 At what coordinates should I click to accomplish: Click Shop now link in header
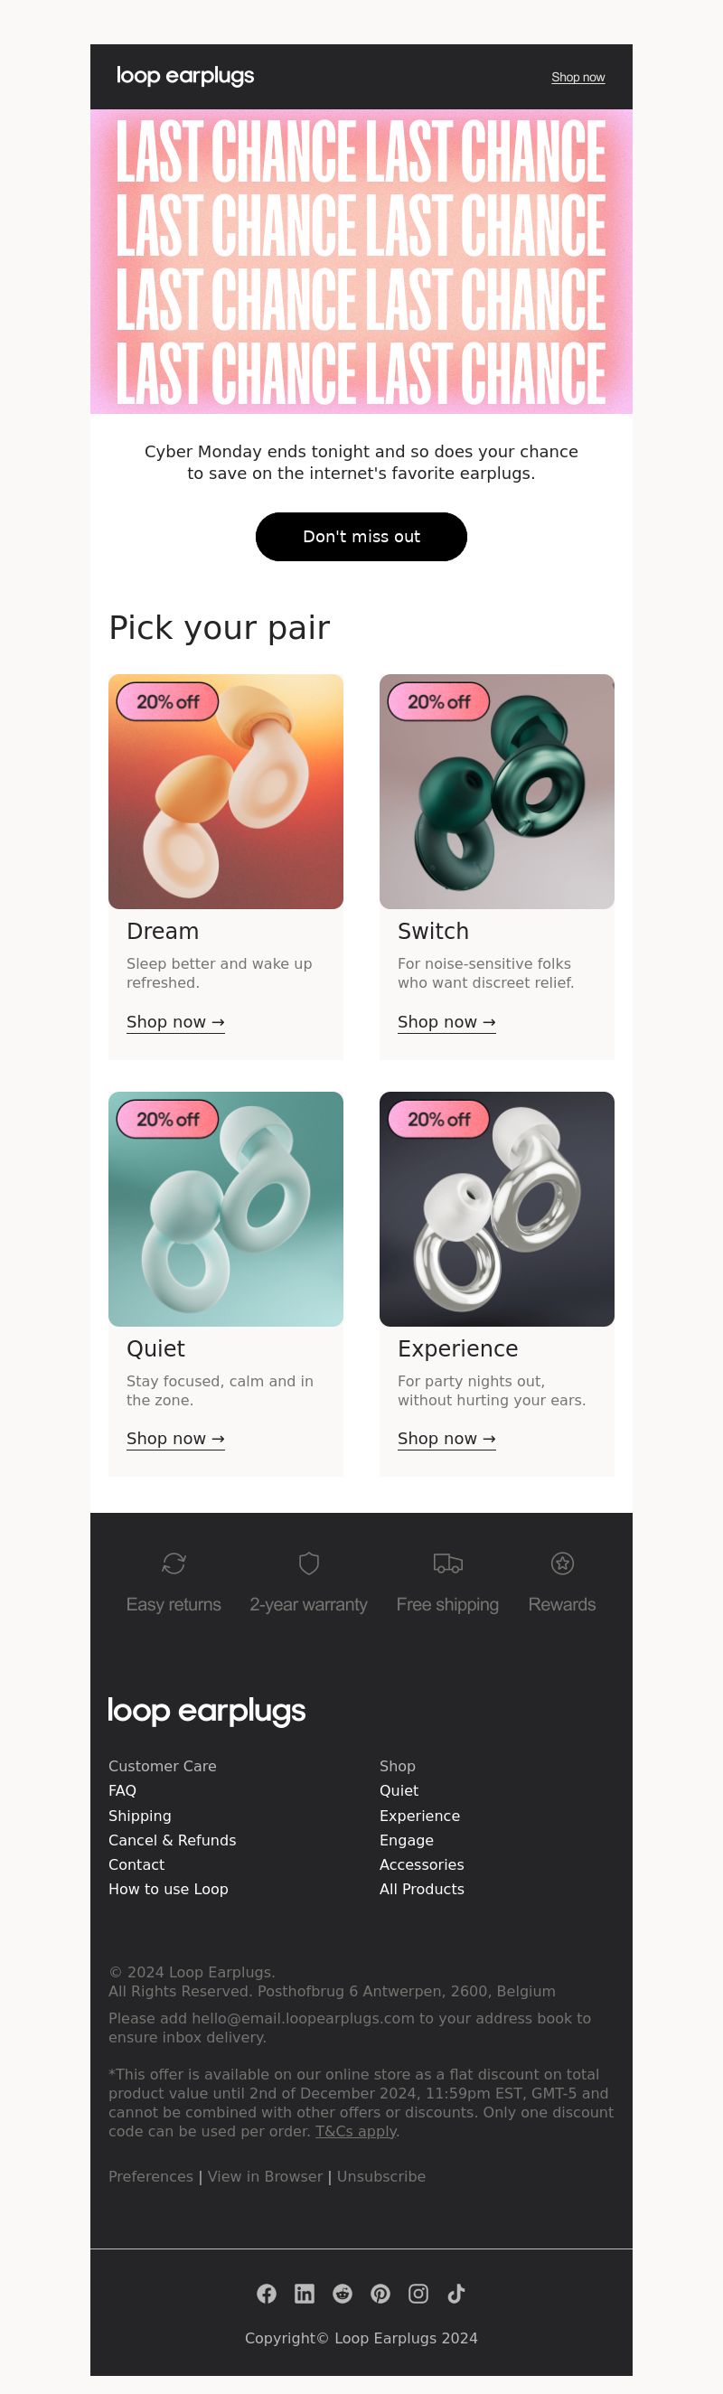[x=578, y=77]
